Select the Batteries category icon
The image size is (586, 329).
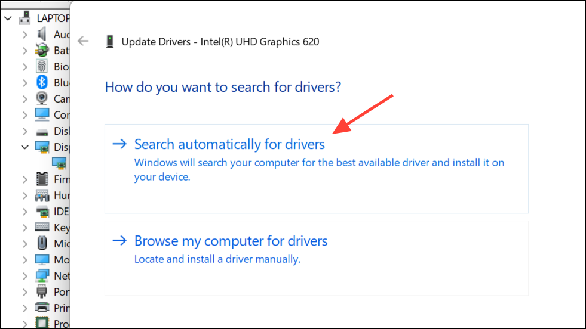(42, 50)
